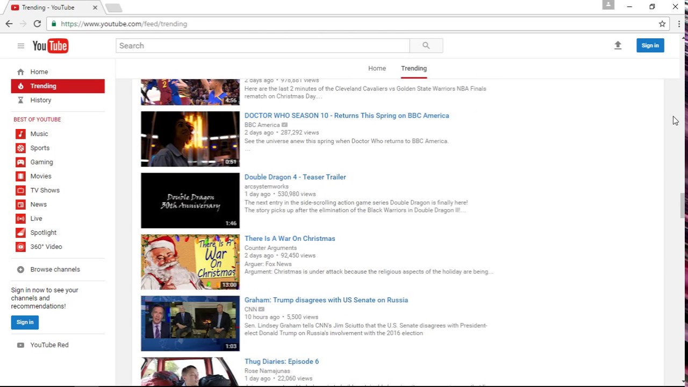Click the search magnifier button
The width and height of the screenshot is (688, 387).
426,46
